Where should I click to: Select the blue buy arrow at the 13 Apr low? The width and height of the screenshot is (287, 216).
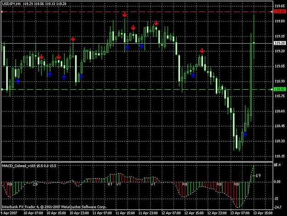pyautogui.click(x=245, y=135)
